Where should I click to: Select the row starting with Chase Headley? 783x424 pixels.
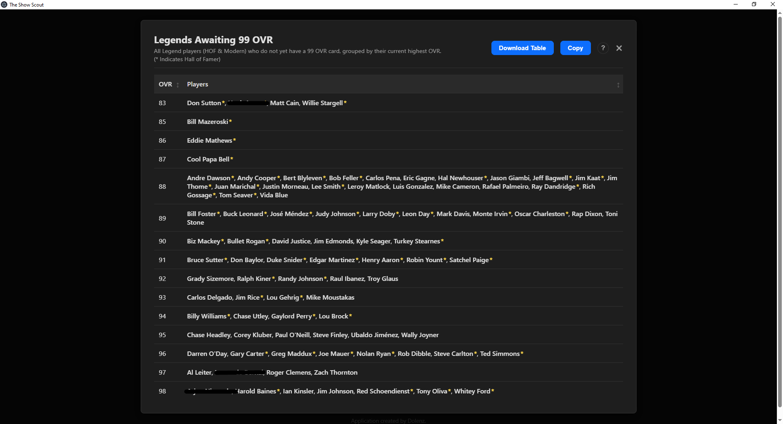tap(388, 335)
